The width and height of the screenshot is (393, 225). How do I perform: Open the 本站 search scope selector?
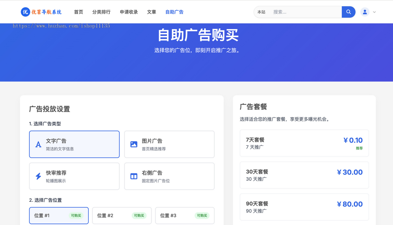pos(261,12)
